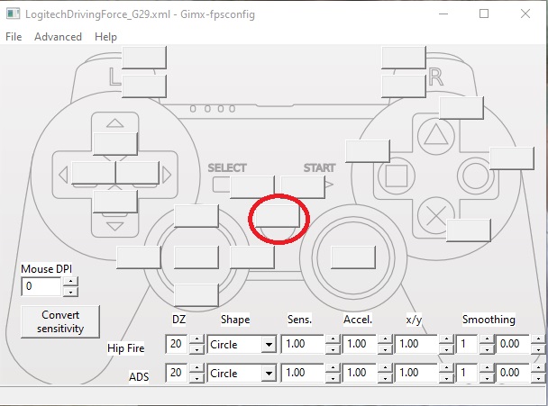Increase the Hip Fire Sens. value
This screenshot has width=548, height=406.
click(333, 339)
